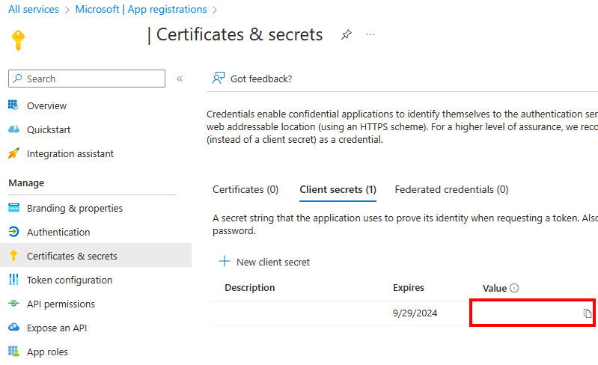
Task: Navigate to API permissions
Action: point(61,304)
